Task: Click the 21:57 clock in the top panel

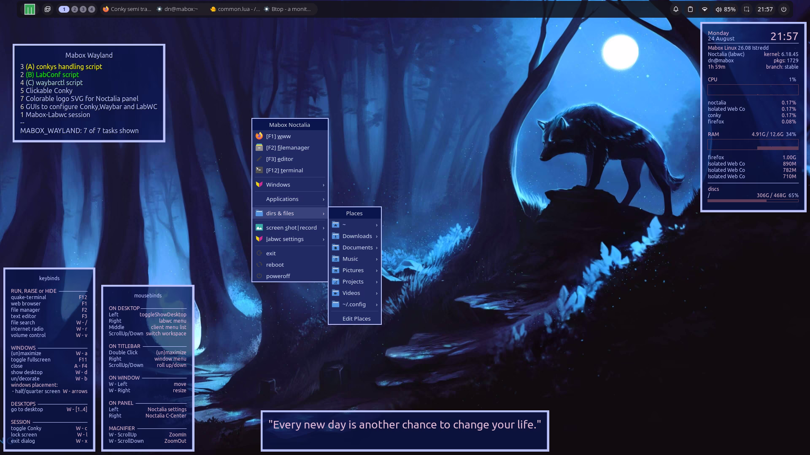Action: tap(765, 9)
